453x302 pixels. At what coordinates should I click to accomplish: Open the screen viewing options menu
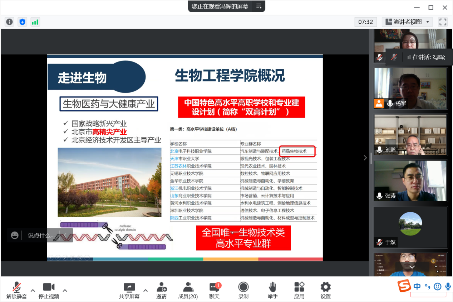[259, 6]
